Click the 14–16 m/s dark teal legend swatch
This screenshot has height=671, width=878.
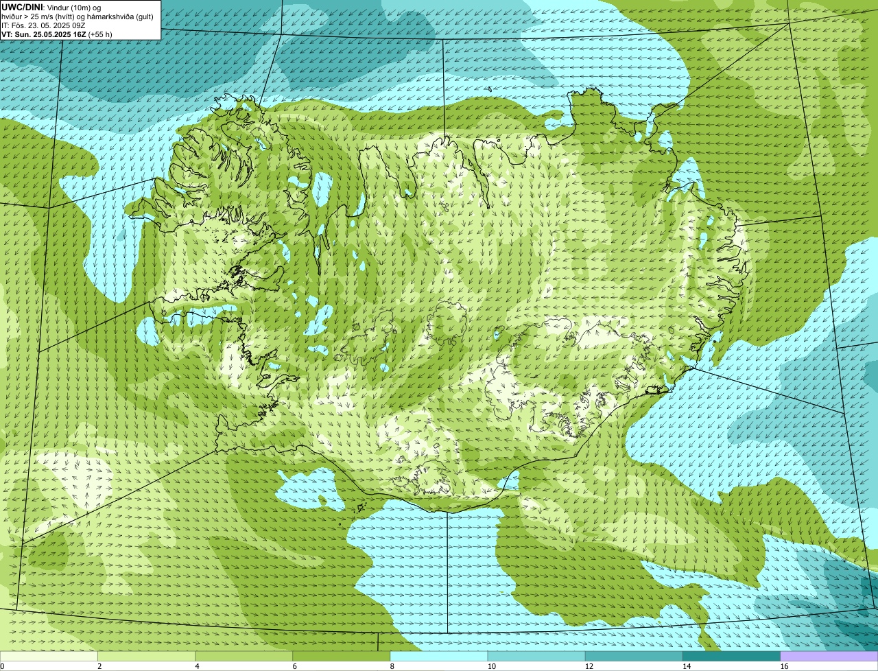[x=731, y=656]
